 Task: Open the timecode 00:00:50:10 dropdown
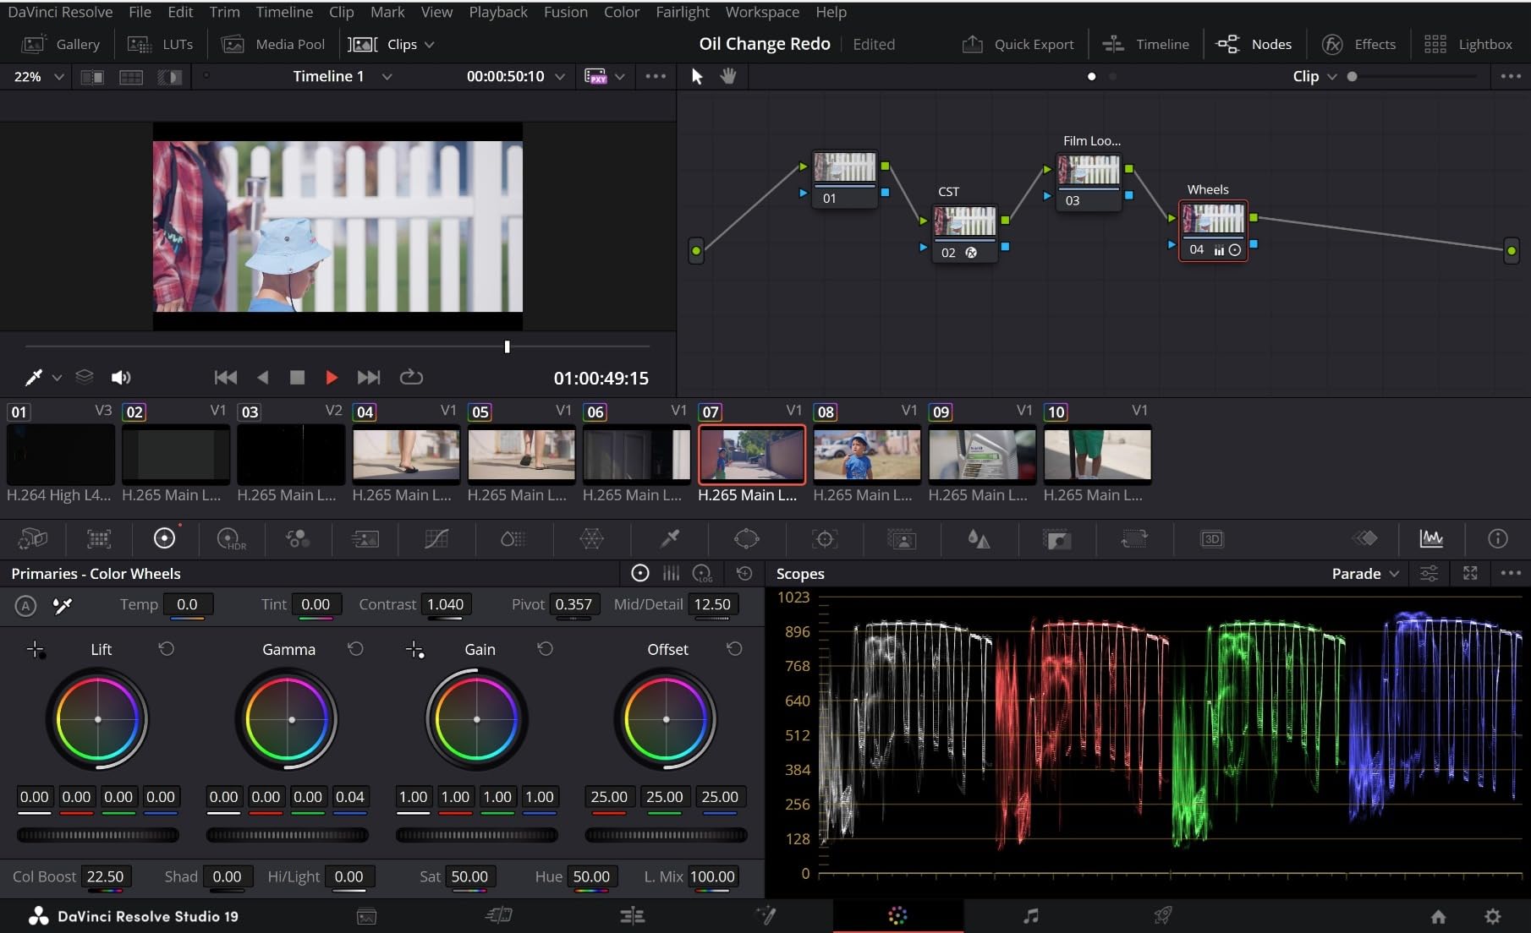516,76
